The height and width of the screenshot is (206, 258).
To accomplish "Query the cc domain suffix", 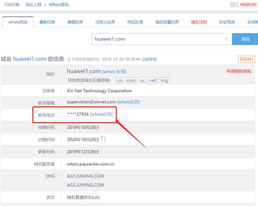I will pos(143,81).
